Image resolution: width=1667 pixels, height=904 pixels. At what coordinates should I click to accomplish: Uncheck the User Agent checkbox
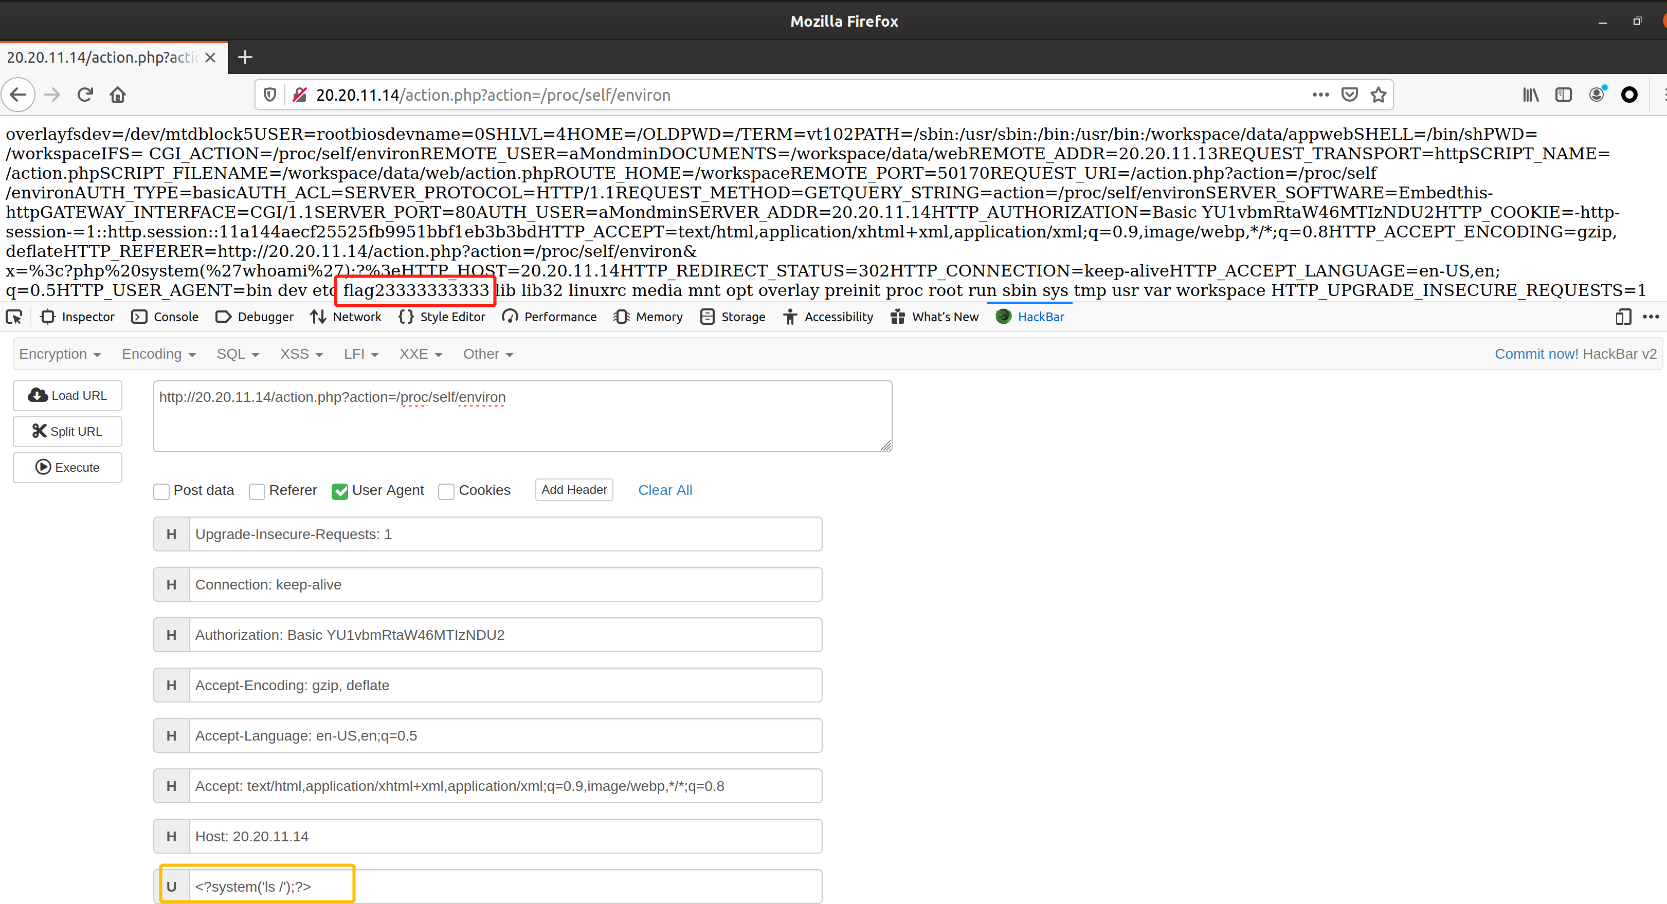pos(340,491)
